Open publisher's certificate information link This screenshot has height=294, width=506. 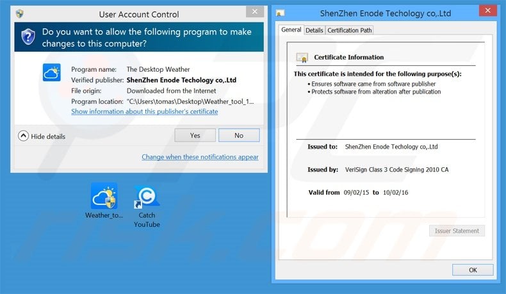[x=144, y=111]
